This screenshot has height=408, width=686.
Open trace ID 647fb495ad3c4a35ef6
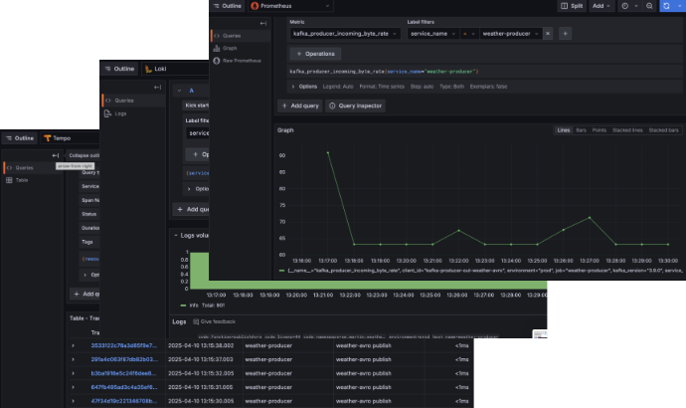124,387
